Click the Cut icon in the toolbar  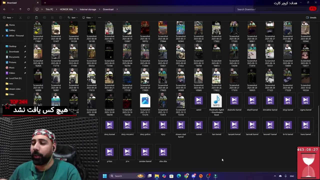click(20, 17)
